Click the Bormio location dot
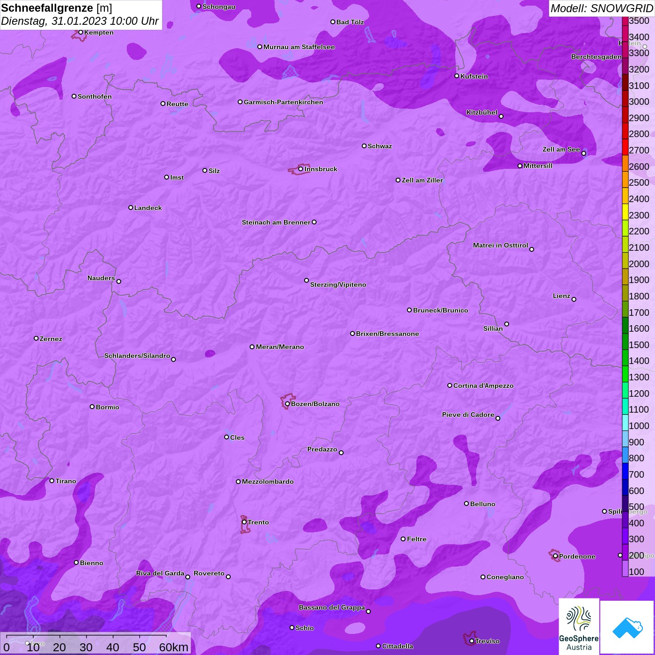 (92, 407)
